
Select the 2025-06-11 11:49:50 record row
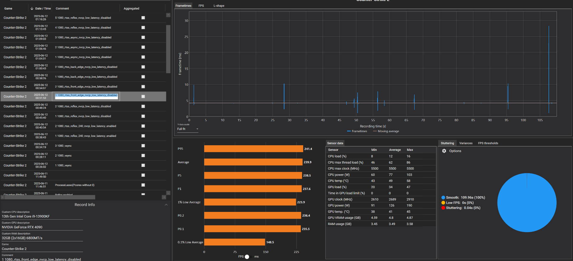point(83,175)
